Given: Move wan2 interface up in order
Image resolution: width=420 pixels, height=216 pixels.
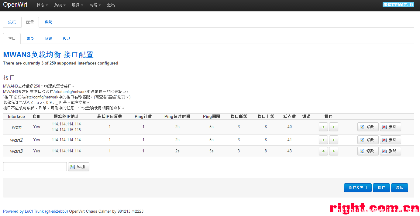Looking at the screenshot, I should (x=323, y=140).
